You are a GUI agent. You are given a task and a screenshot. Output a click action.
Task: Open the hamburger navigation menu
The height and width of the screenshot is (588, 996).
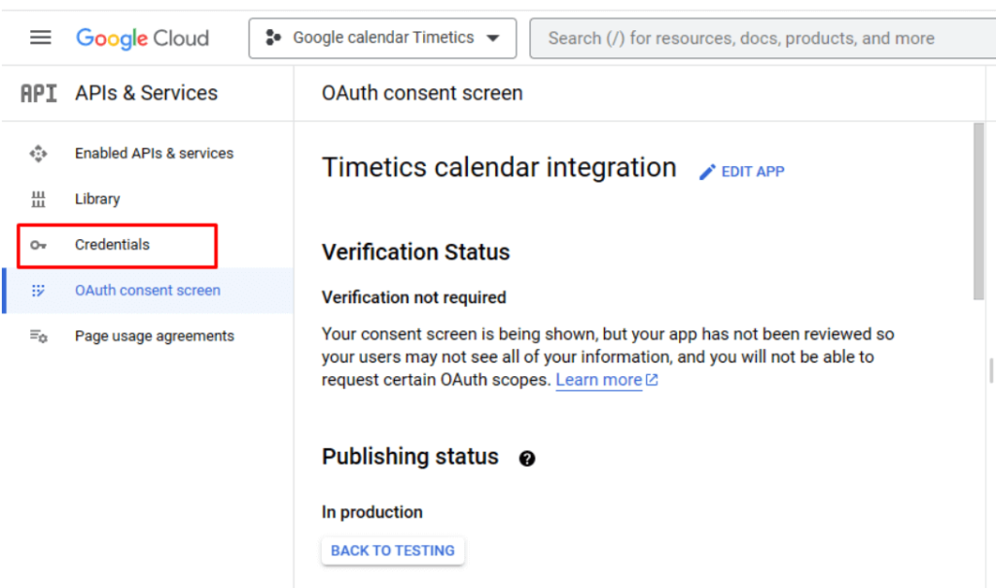(x=41, y=38)
